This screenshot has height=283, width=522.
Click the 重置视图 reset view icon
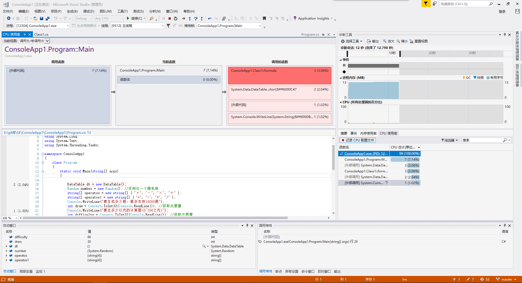tap(411, 41)
